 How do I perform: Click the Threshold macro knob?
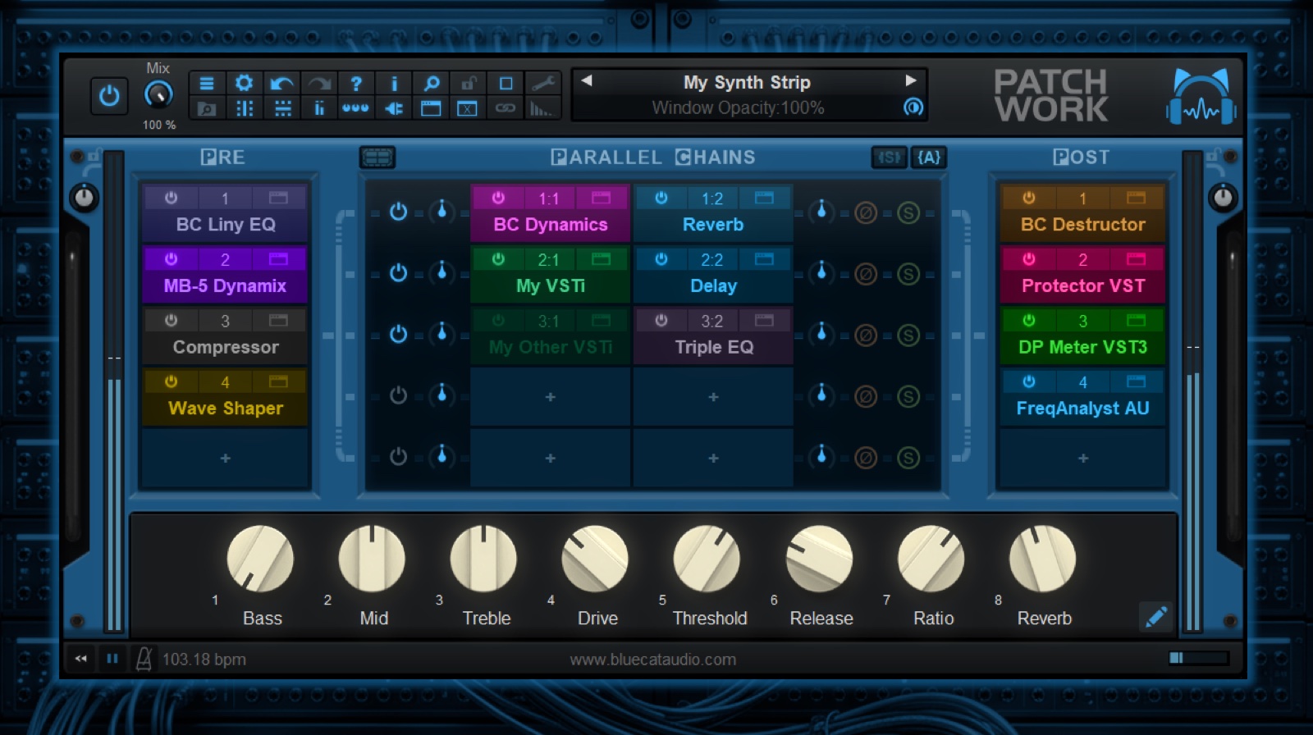click(707, 559)
